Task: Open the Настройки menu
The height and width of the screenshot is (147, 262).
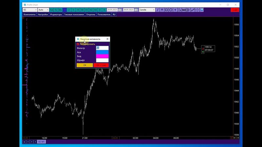Action: (x=43, y=14)
